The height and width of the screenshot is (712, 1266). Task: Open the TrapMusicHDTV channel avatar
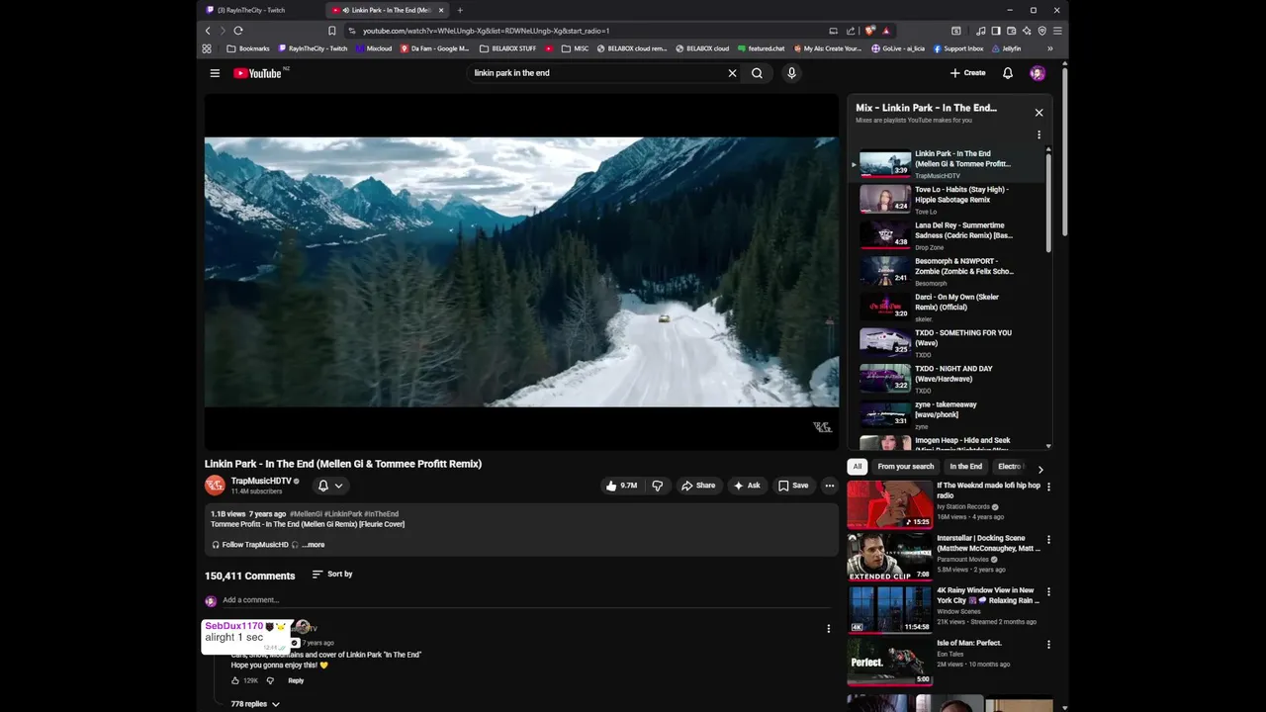215,486
